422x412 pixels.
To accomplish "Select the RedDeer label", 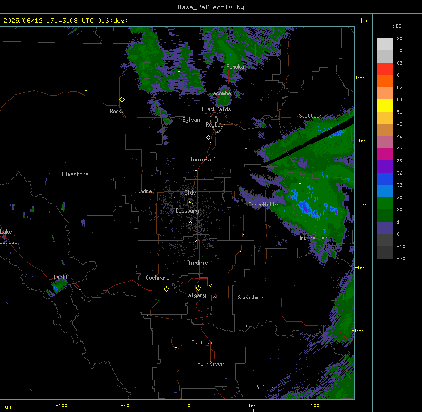I will tap(215, 125).
